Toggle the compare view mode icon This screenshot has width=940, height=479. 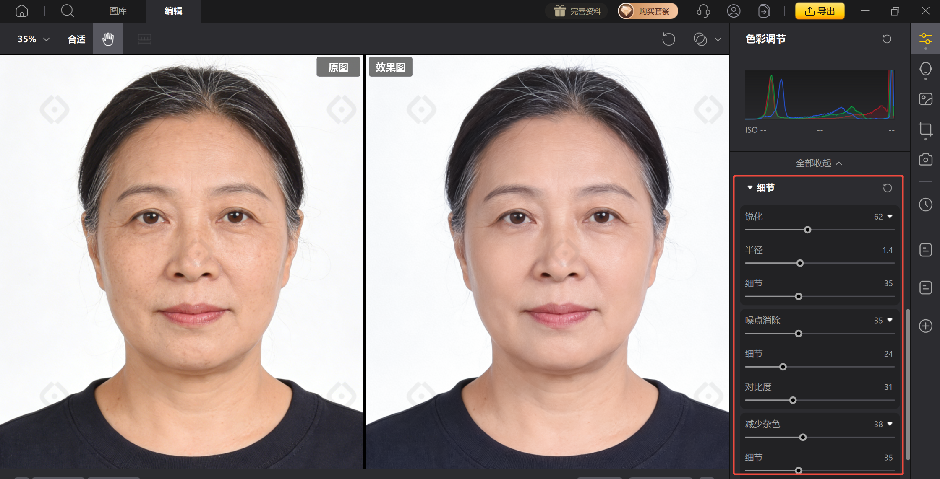[700, 39]
